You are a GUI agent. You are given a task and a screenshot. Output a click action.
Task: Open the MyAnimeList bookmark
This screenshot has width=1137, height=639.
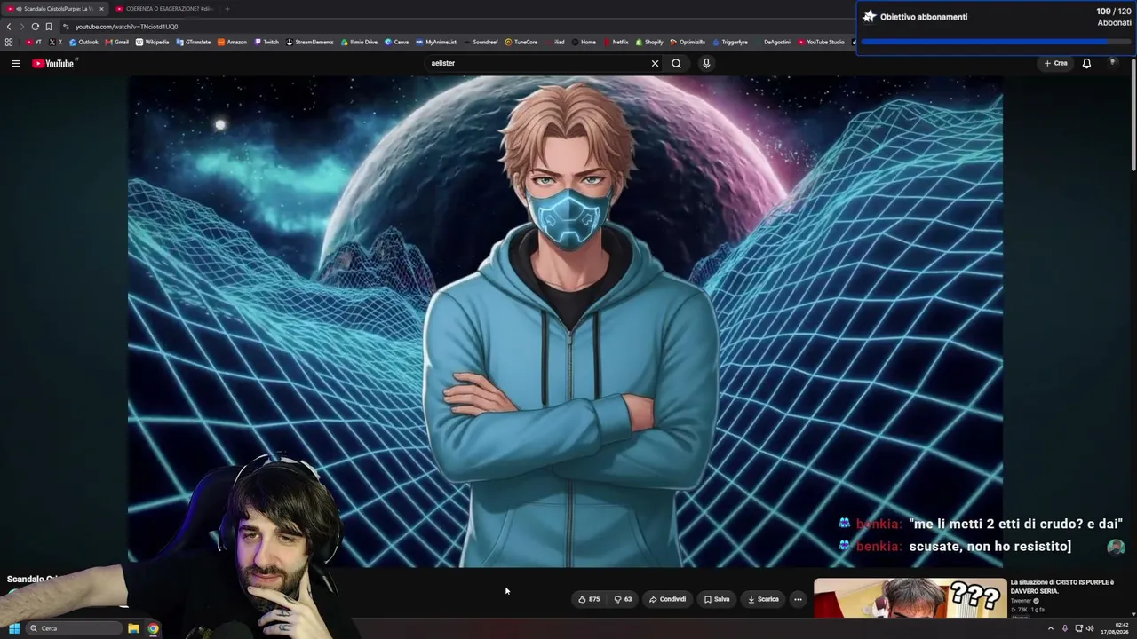point(436,42)
